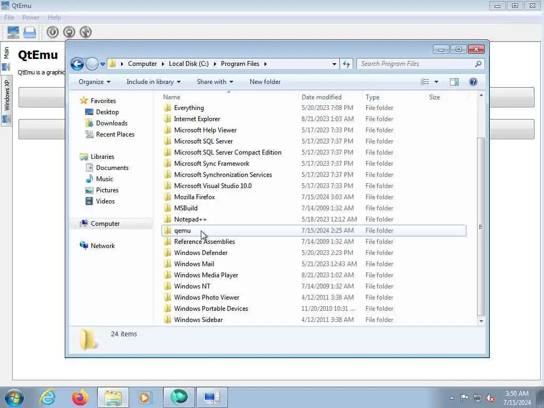The width and height of the screenshot is (544, 408).
Task: Click the QtEmu start power icon
Action: [x=53, y=32]
